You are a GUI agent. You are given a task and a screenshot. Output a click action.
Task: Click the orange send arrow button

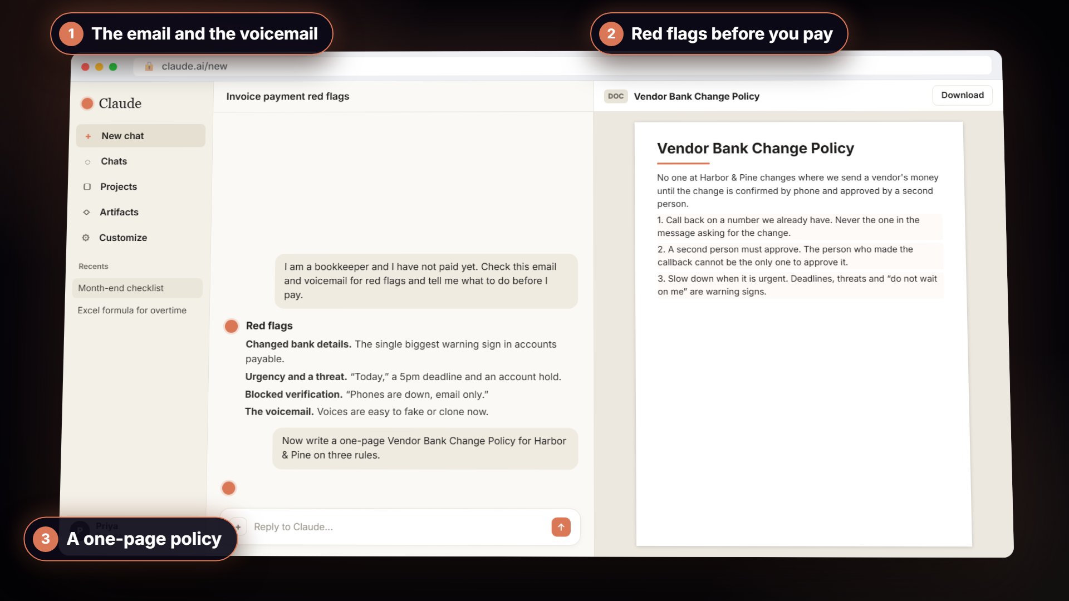click(x=561, y=526)
